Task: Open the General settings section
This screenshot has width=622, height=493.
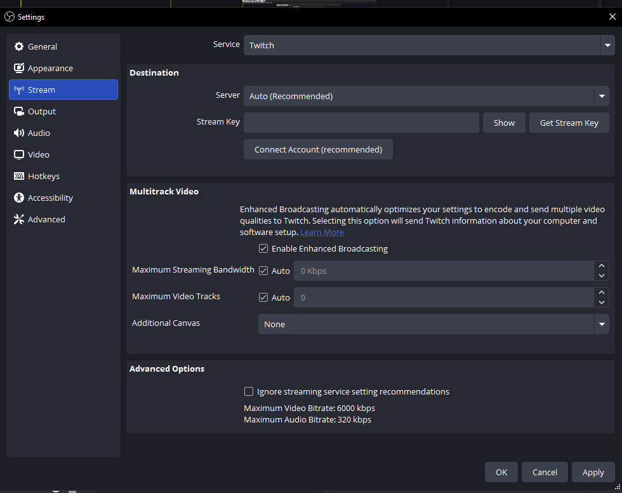Action: pos(19,46)
